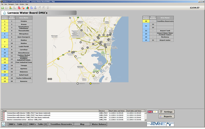Click the water drop logo beside title

[x=5, y=13]
